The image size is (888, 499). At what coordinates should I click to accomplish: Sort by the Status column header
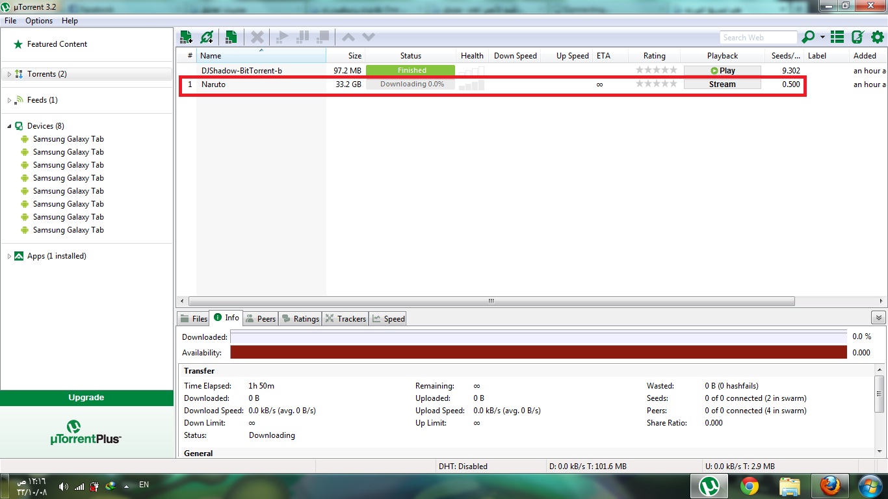pos(411,56)
